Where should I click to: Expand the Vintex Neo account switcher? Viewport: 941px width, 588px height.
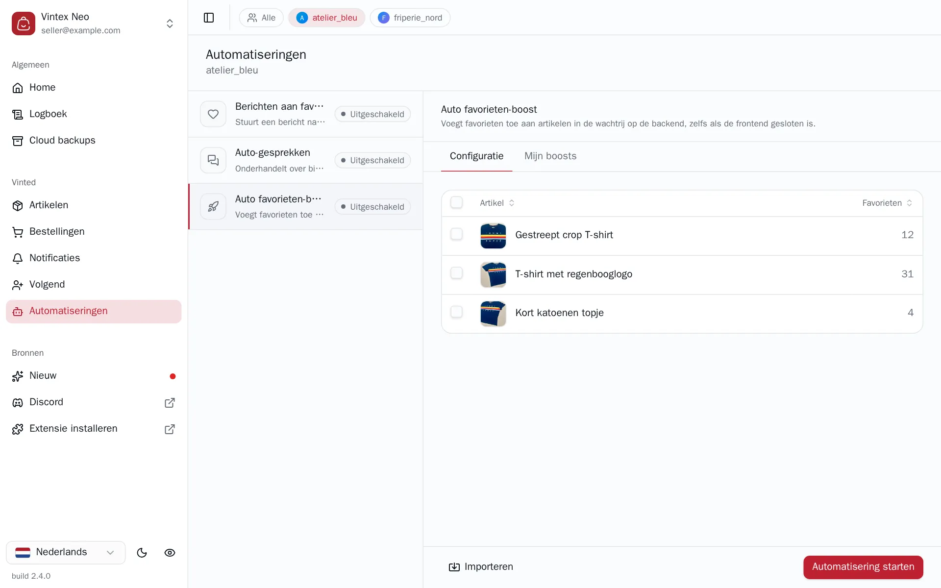[x=170, y=24]
